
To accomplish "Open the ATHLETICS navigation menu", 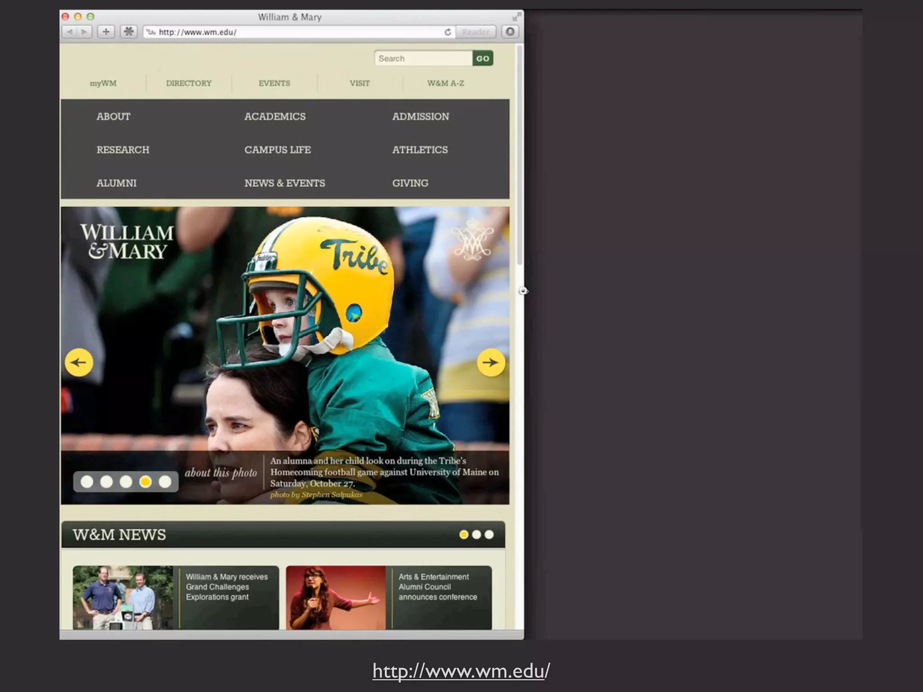I will click(x=420, y=150).
